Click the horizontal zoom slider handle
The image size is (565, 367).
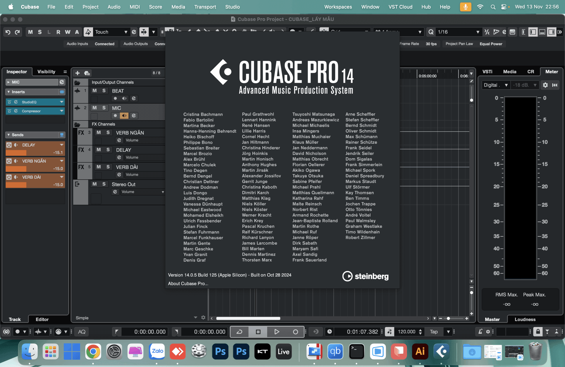pos(448,318)
